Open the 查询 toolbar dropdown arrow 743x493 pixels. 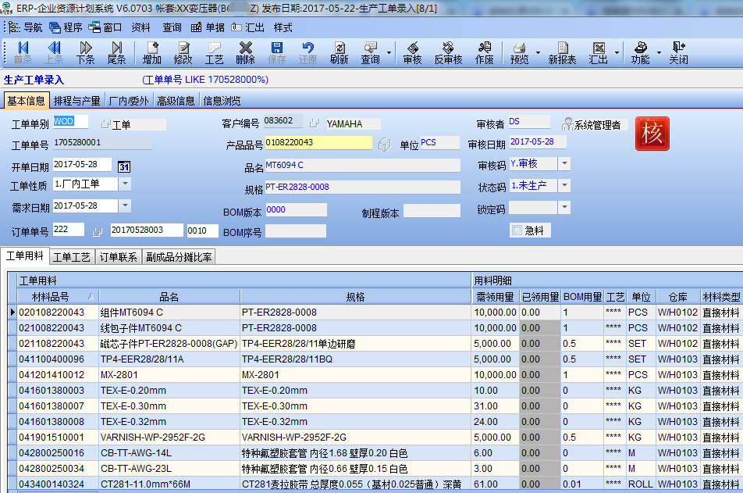coord(389,52)
